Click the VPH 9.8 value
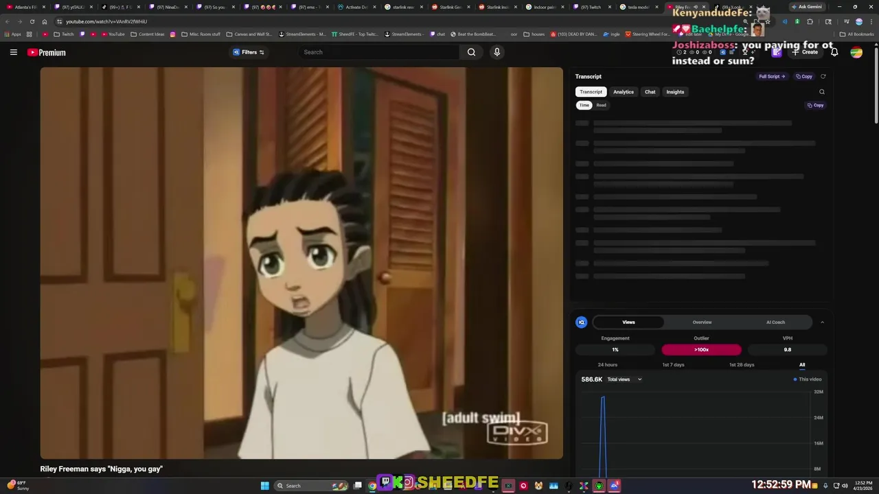Screen dimensions: 879x494 click(787, 349)
